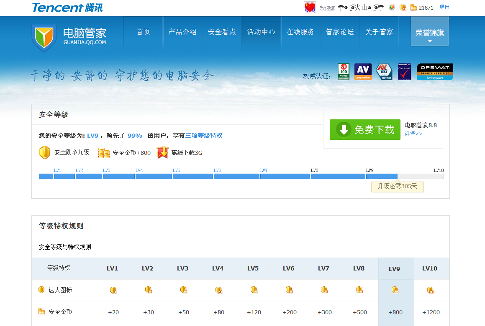Open the 三项等级特权 link
The image size is (485, 326).
coord(204,135)
